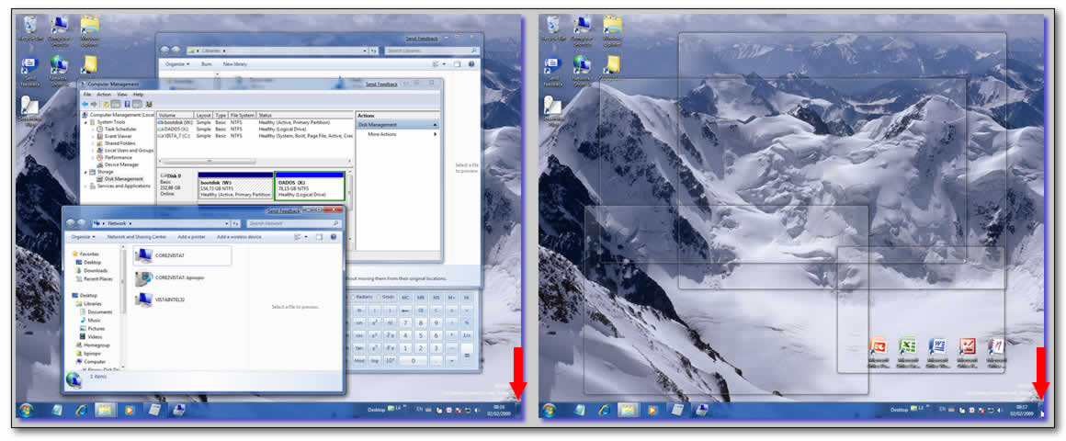Click Network and Sharing Center button
This screenshot has width=1066, height=441.
[136, 237]
